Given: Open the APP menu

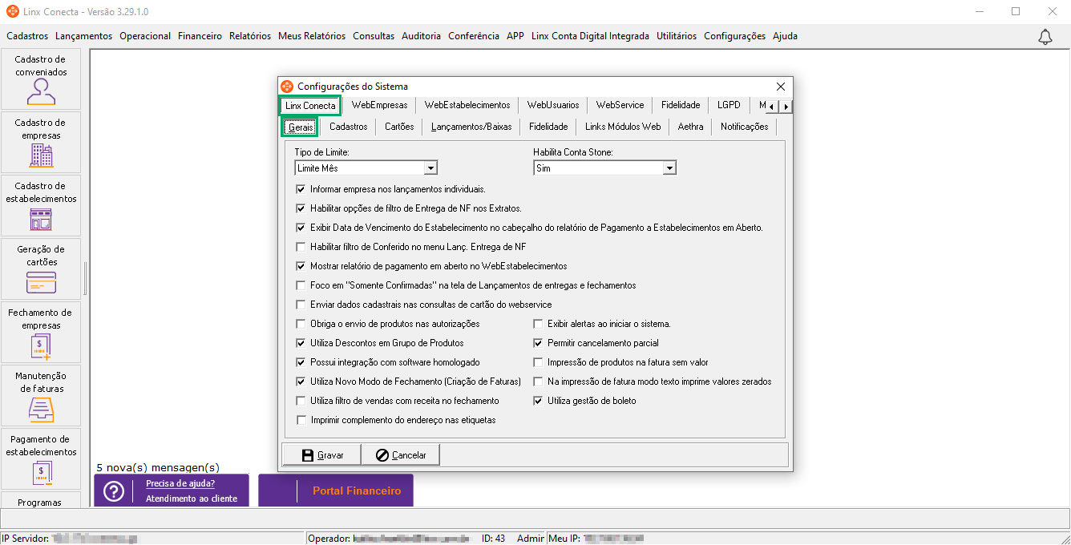Looking at the screenshot, I should pyautogui.click(x=515, y=36).
